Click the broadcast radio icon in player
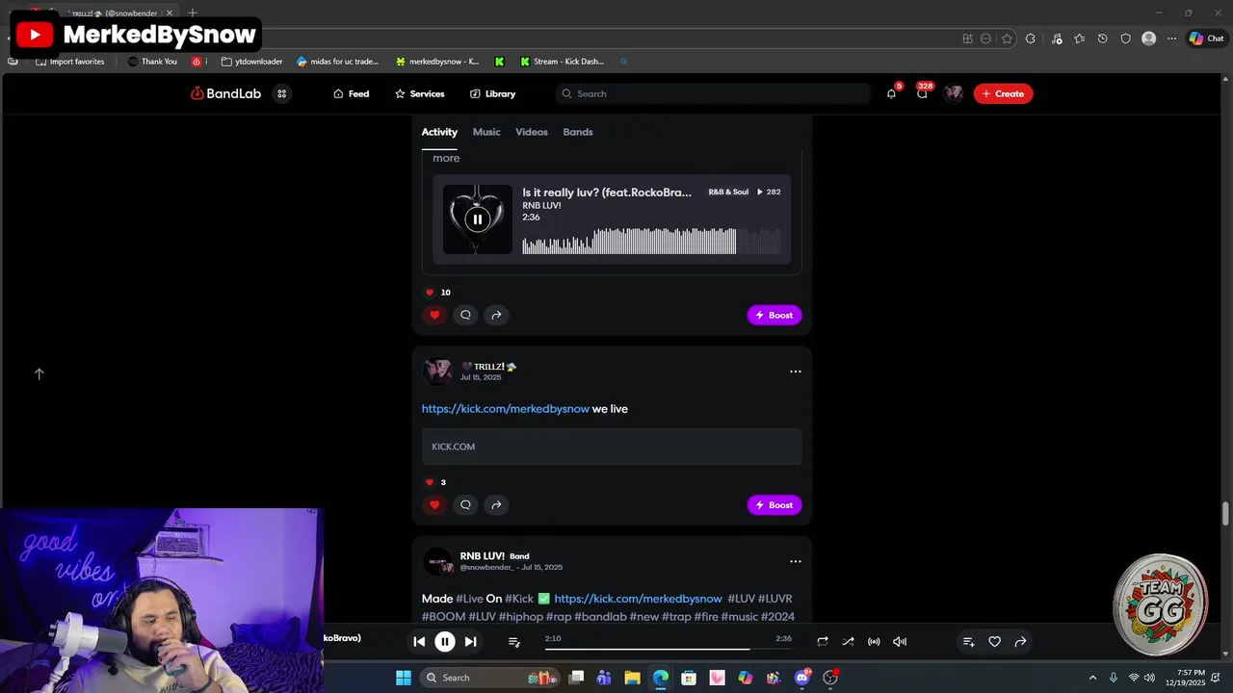 (874, 642)
